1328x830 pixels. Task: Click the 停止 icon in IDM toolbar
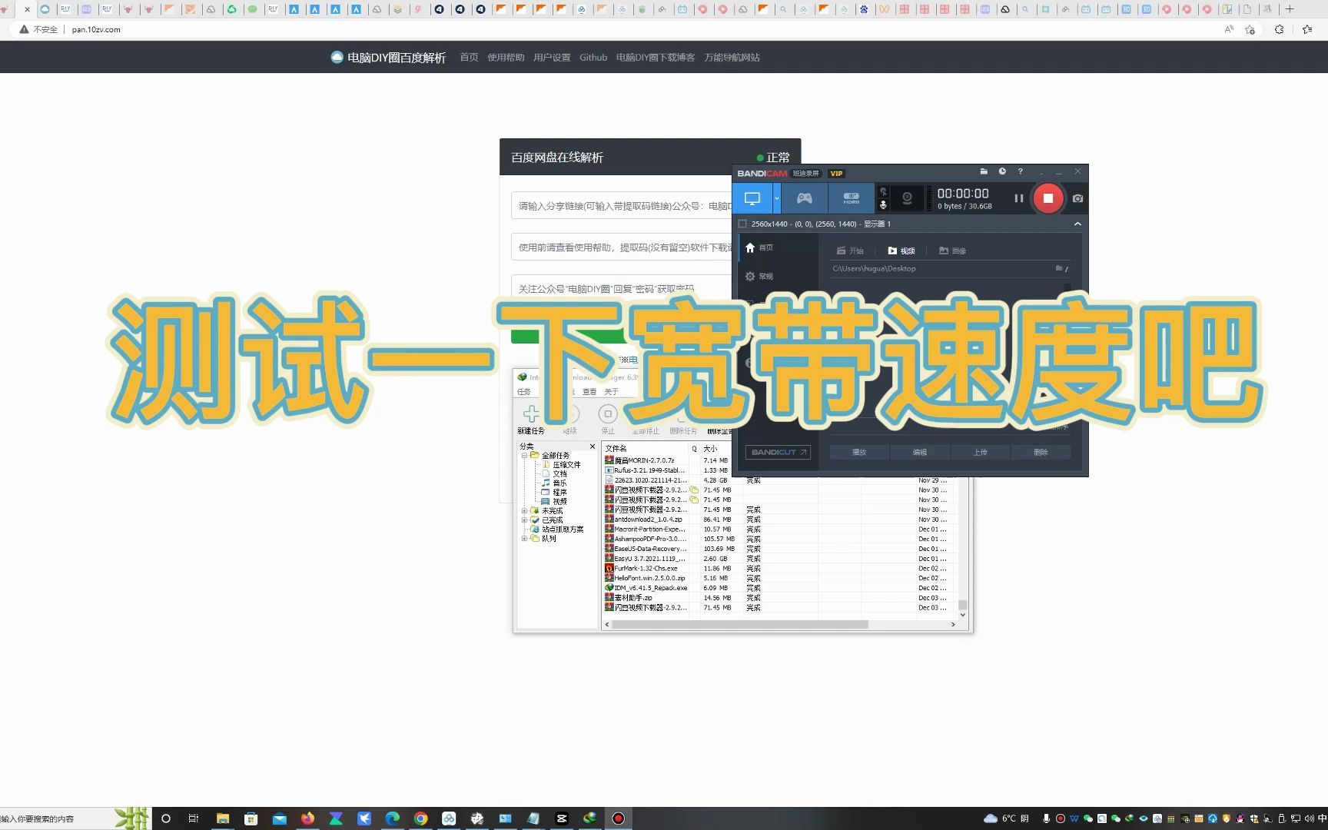pyautogui.click(x=608, y=413)
